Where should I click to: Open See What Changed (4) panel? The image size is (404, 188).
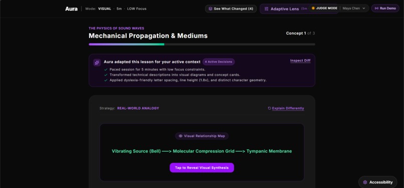(231, 8)
